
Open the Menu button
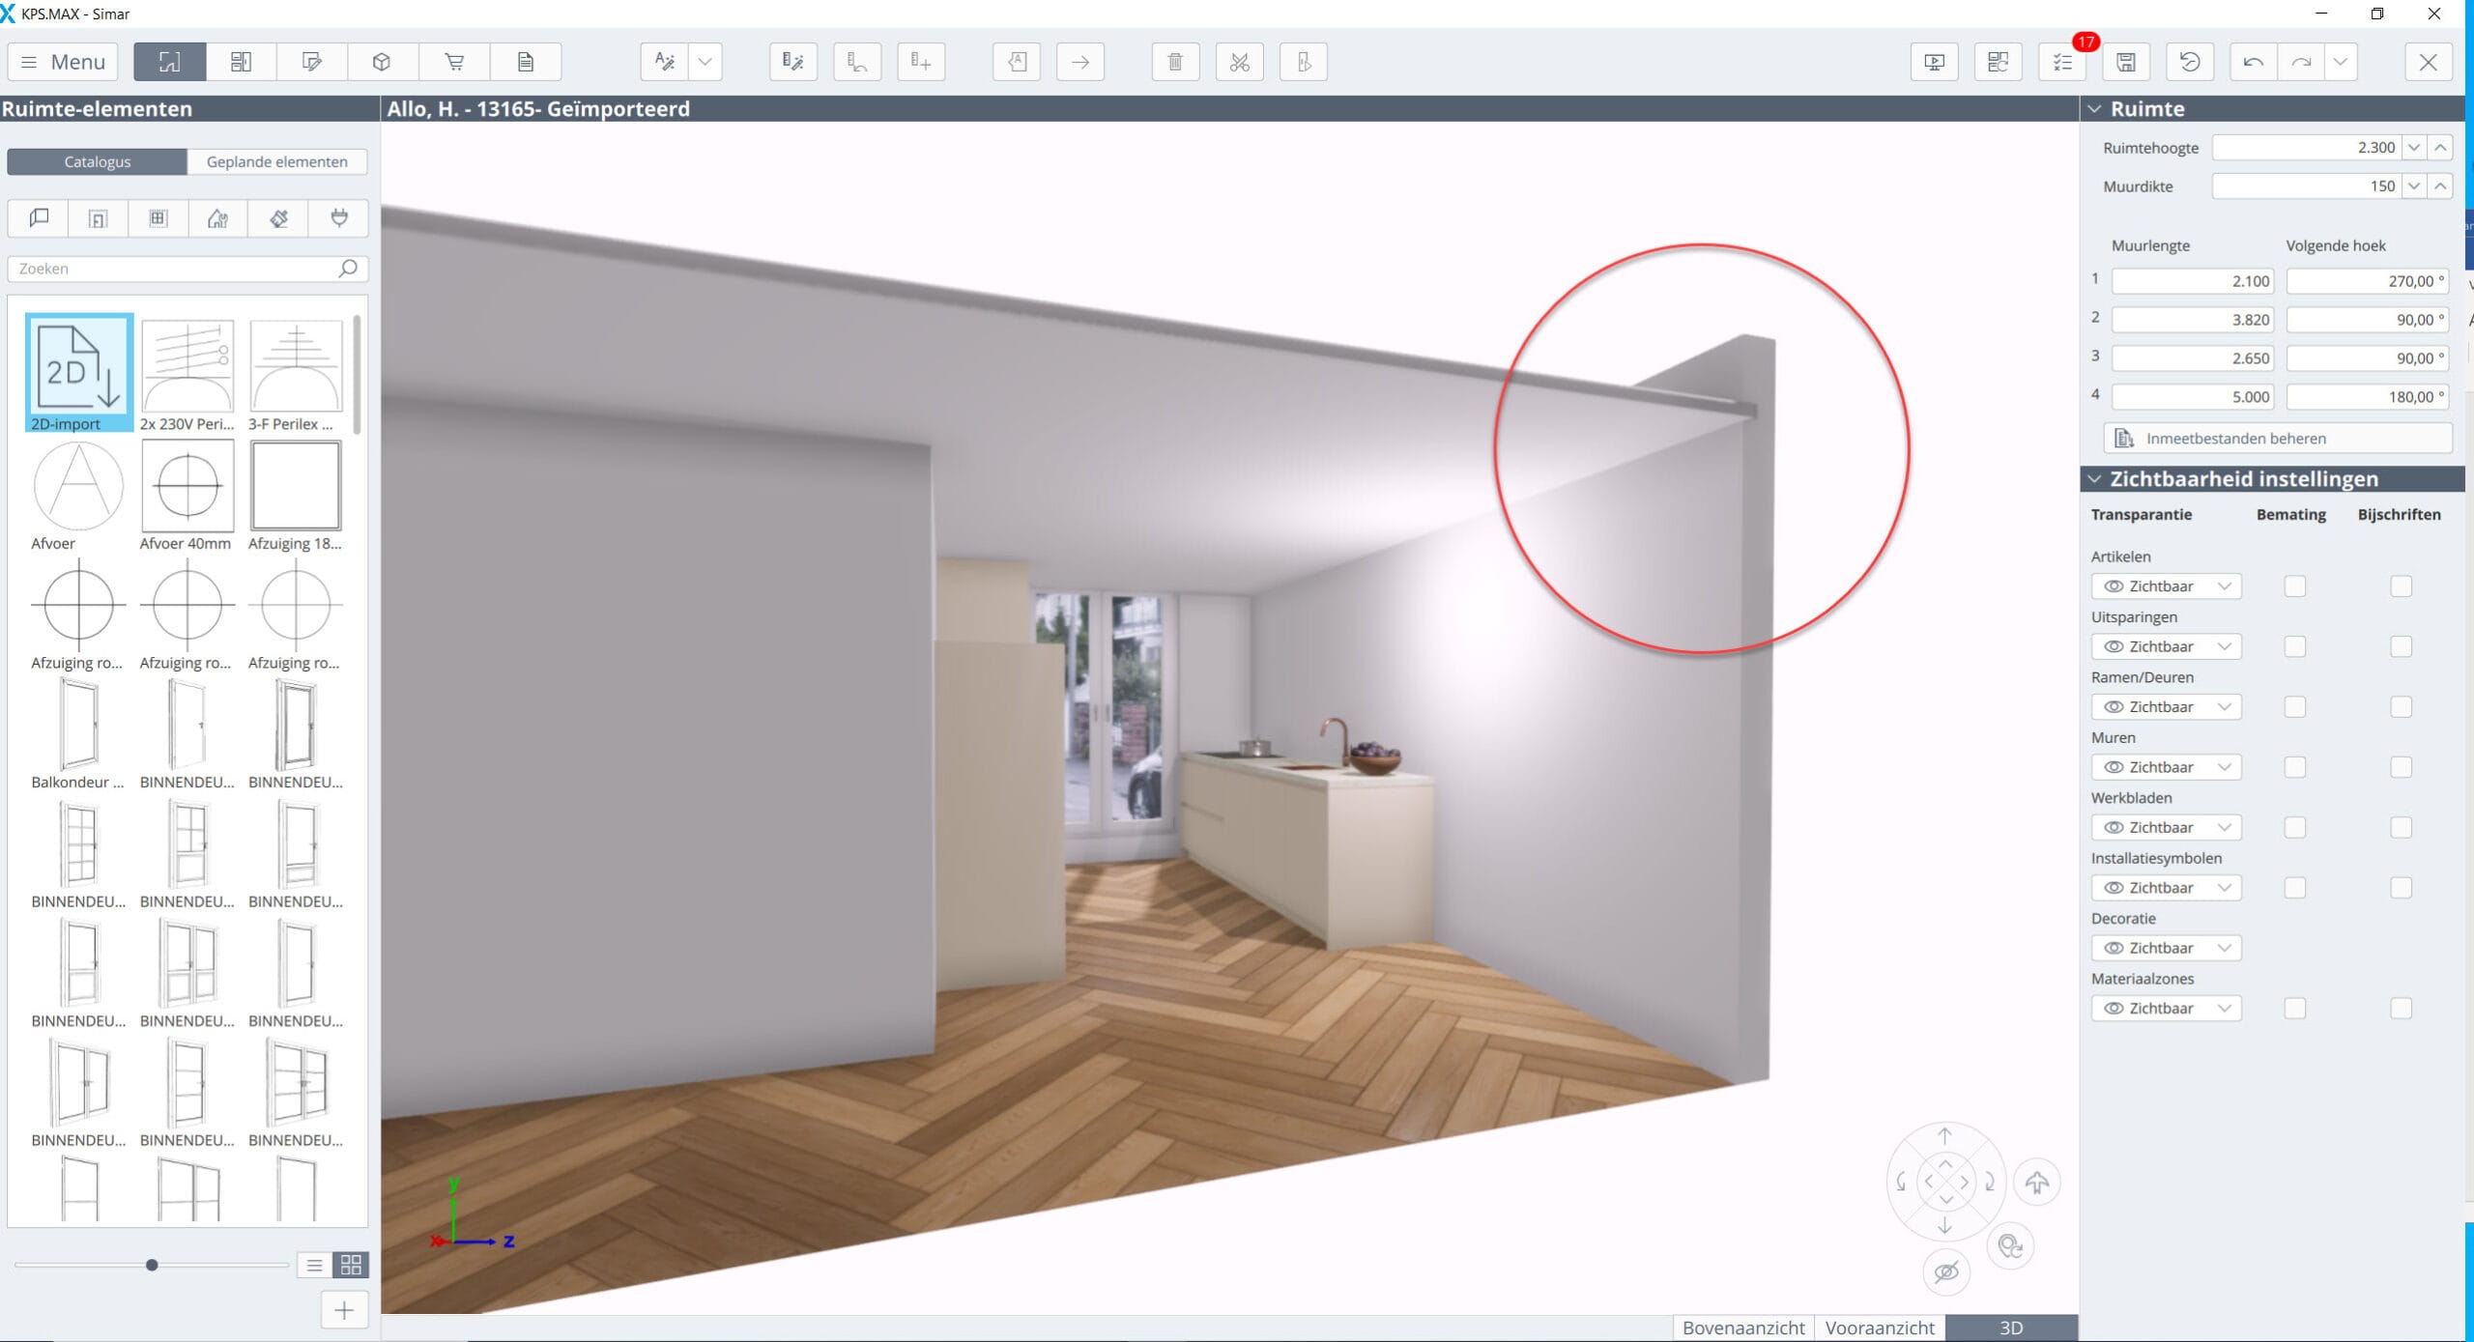tap(63, 62)
